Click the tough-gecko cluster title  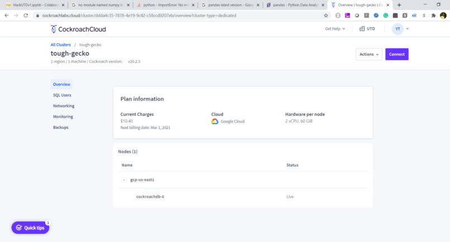point(70,54)
